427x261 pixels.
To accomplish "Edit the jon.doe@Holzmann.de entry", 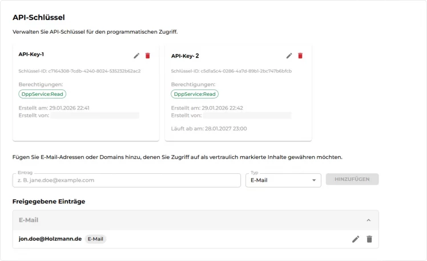I will pyautogui.click(x=356, y=239).
